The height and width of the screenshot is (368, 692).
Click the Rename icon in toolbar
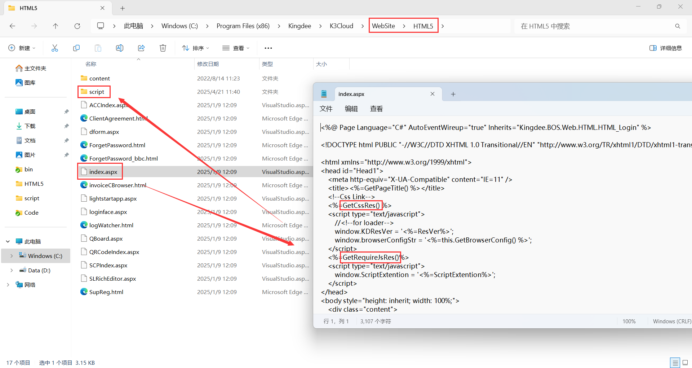click(x=120, y=48)
